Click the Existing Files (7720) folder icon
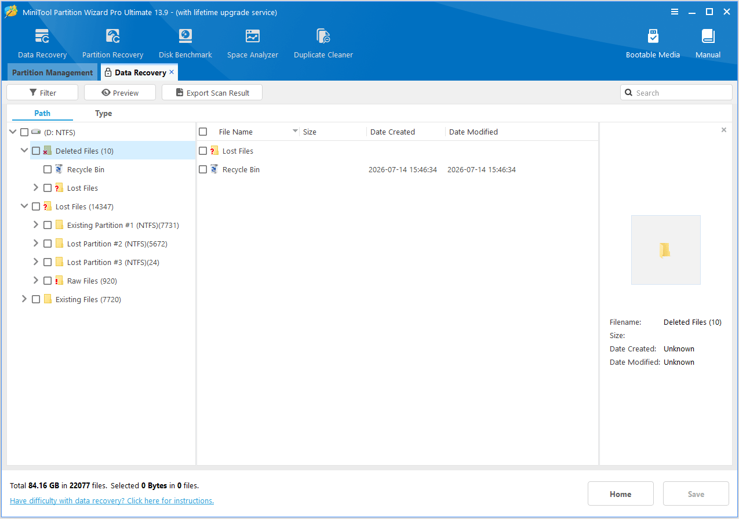The image size is (739, 519). (48, 299)
